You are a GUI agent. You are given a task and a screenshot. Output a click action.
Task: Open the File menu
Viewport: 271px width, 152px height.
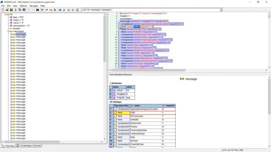[3, 6]
